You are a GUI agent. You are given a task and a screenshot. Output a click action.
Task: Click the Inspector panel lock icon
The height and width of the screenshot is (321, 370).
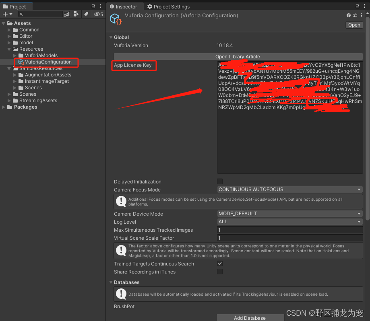357,6
